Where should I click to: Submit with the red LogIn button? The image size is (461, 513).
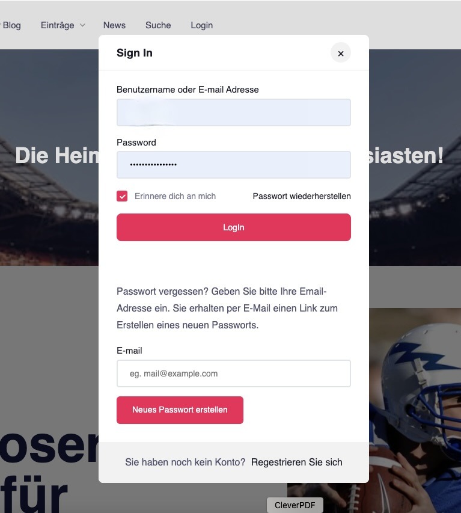(x=233, y=227)
